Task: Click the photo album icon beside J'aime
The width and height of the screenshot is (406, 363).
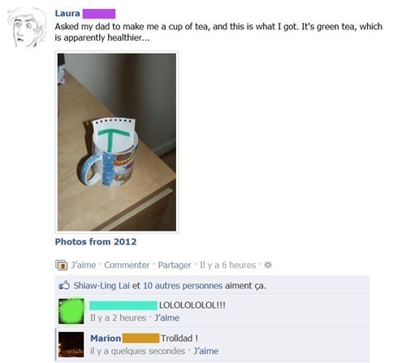Action: point(62,265)
